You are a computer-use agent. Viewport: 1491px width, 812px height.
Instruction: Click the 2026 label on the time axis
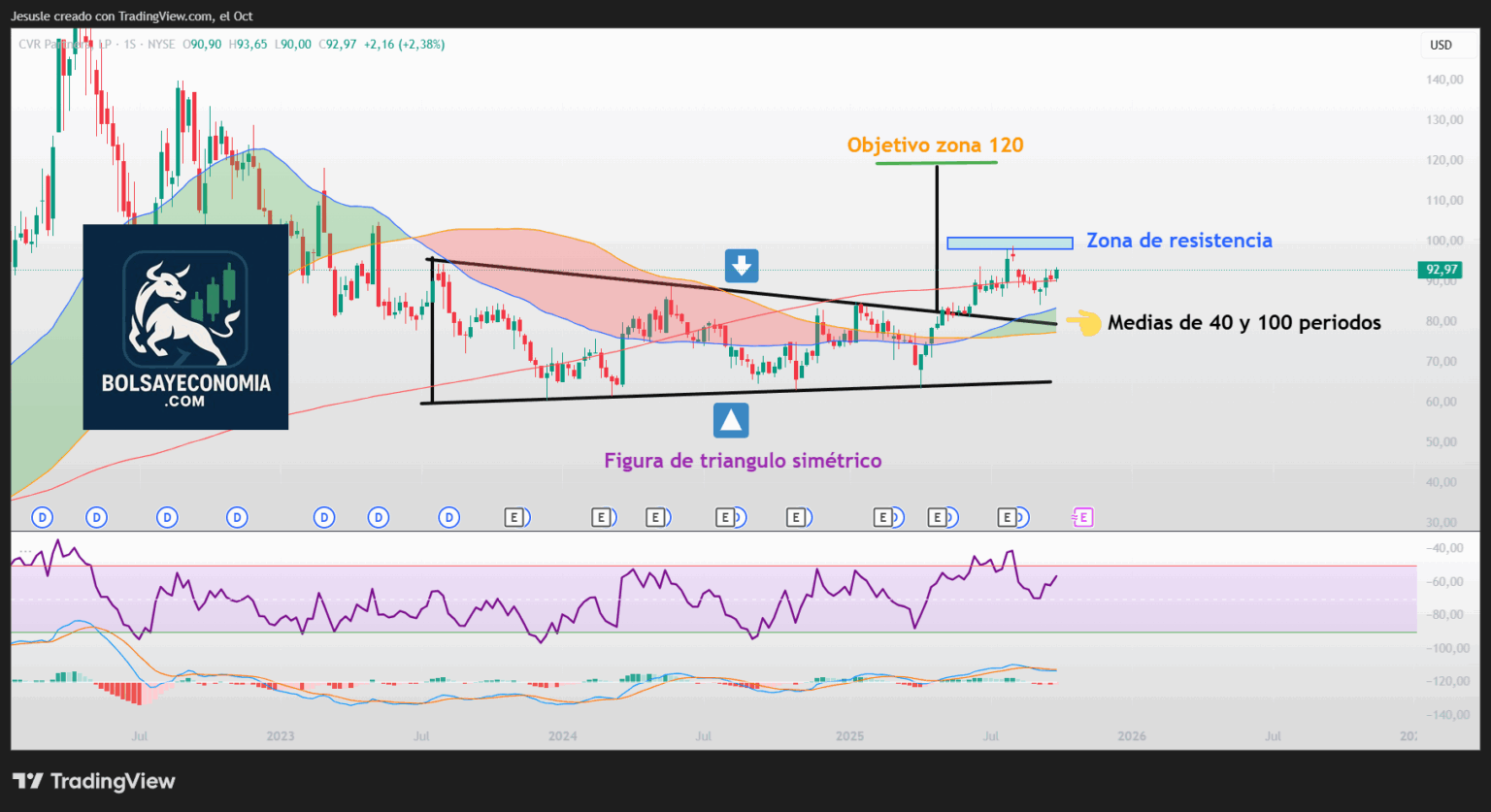(1131, 736)
